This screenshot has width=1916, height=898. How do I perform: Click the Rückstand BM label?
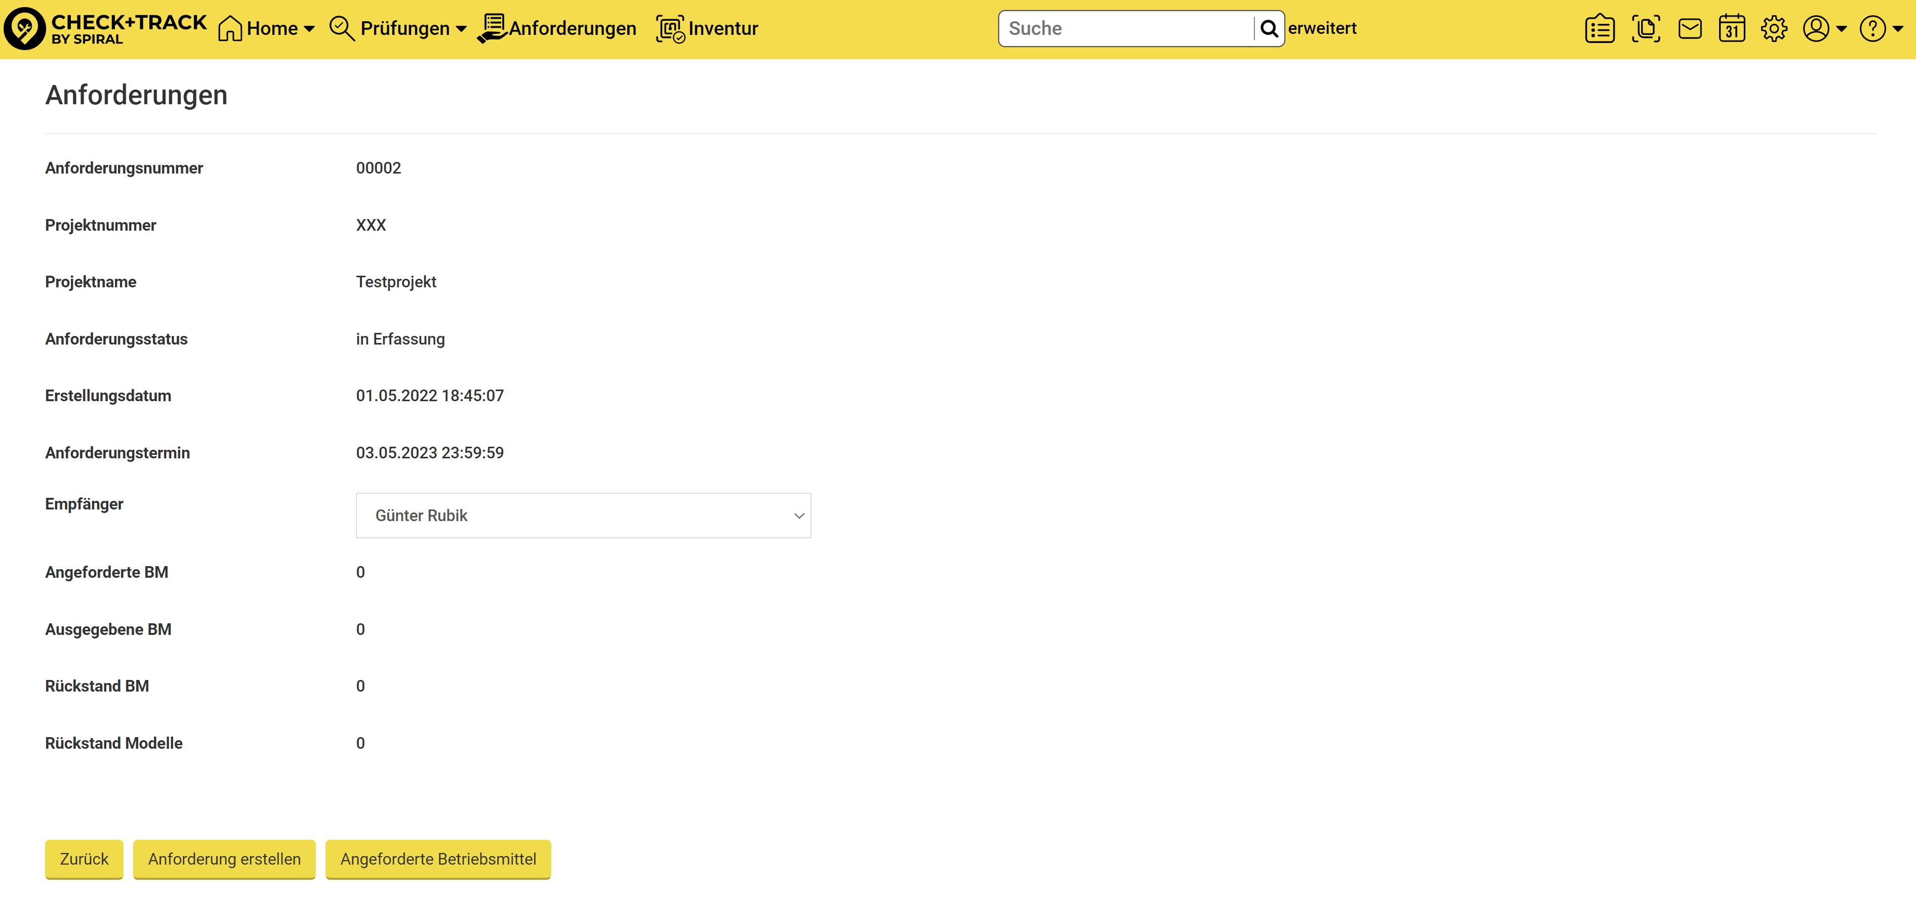97,686
